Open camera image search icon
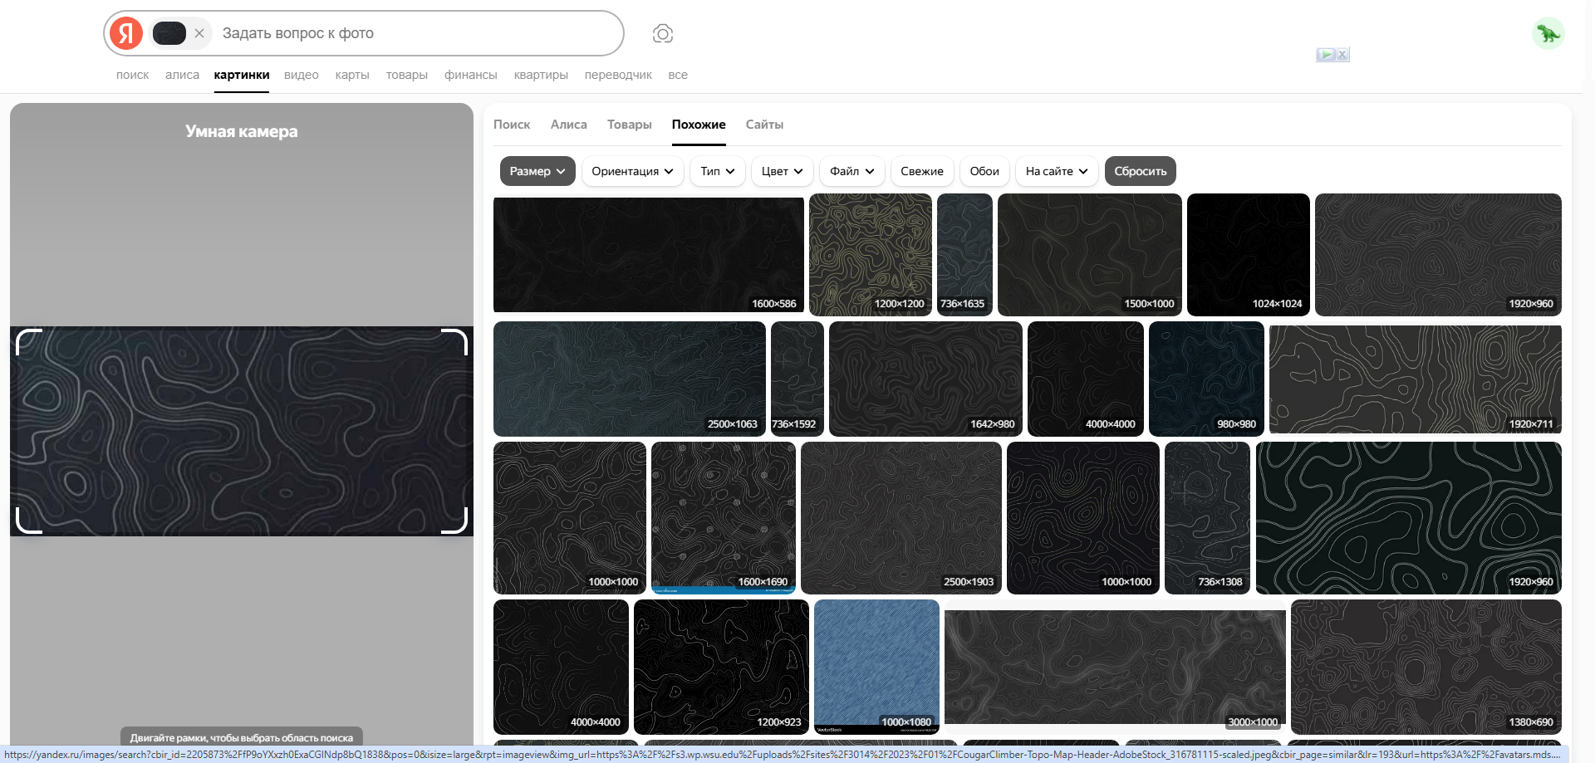The image size is (1595, 763). 663,33
